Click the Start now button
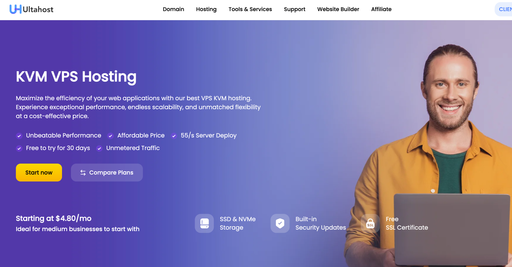 tap(39, 172)
